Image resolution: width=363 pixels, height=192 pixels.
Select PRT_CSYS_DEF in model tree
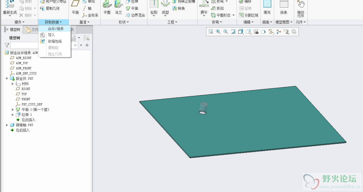click(x=32, y=104)
